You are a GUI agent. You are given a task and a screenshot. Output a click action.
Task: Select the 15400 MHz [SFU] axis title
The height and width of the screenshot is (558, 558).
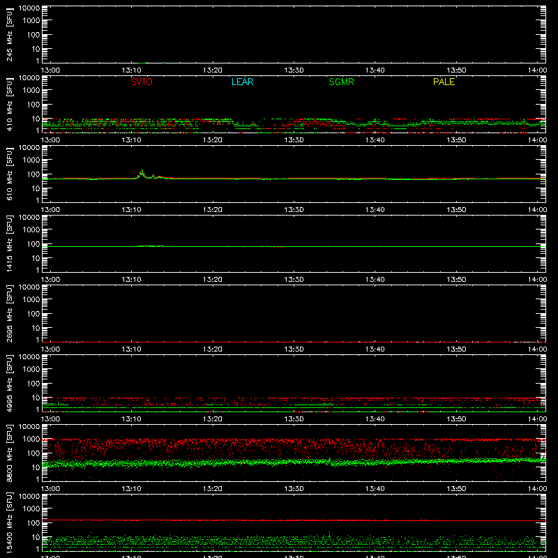point(10,522)
